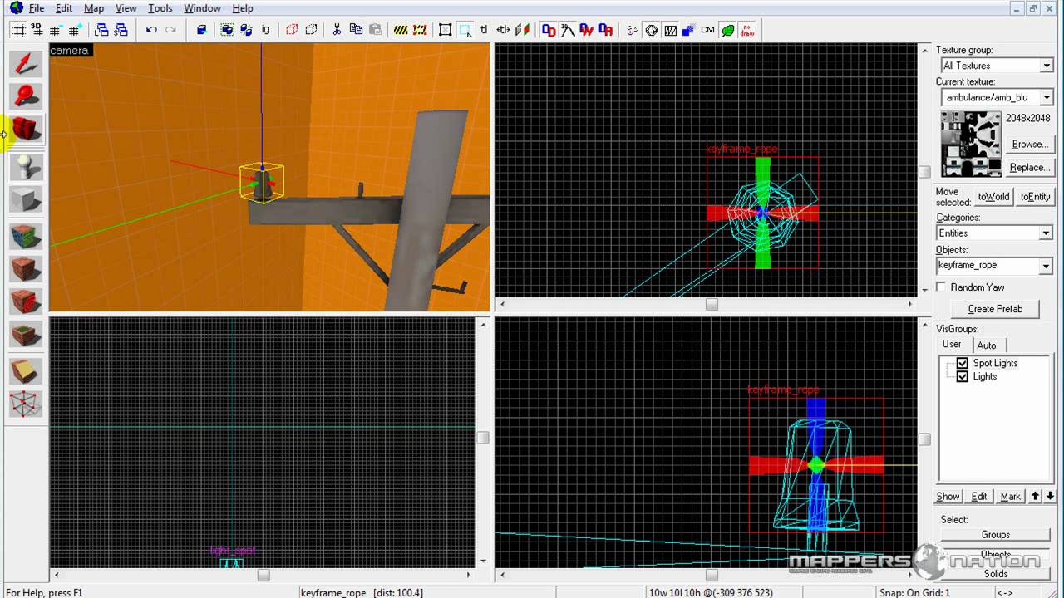Click the Carve with selected objects icon
Image resolution: width=1064 pixels, height=598 pixels.
click(201, 30)
